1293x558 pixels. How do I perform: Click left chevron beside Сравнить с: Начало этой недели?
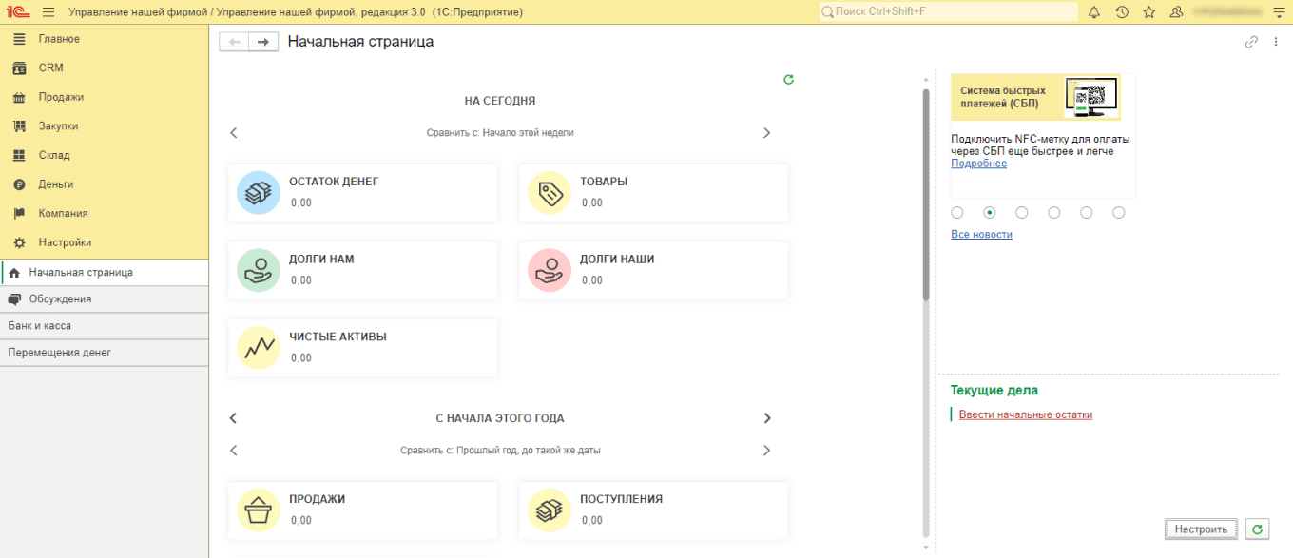234,133
